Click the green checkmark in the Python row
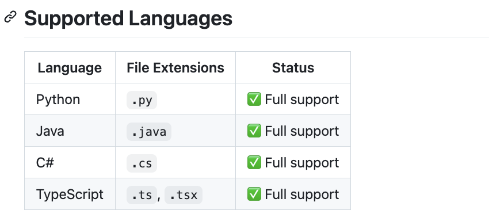The width and height of the screenshot is (489, 214). 254,100
